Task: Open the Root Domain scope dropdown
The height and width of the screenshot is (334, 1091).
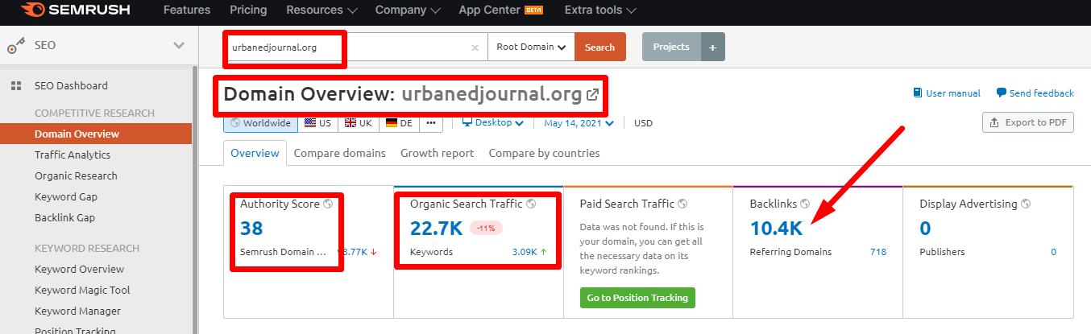Action: point(531,47)
